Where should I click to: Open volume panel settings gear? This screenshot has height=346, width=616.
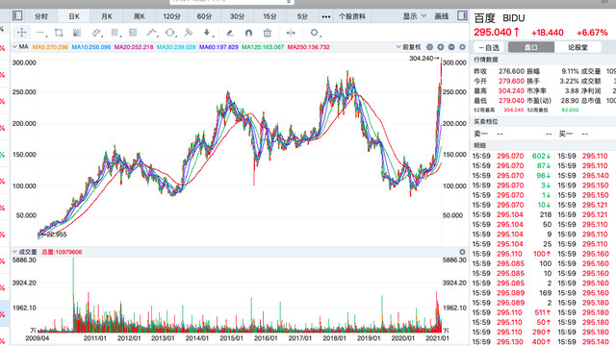tap(462, 252)
